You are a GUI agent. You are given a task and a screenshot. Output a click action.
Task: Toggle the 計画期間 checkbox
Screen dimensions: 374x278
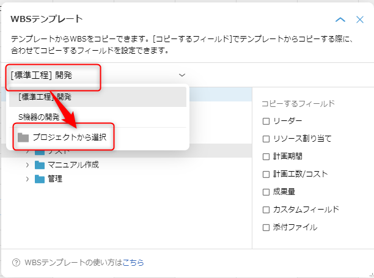point(266,156)
